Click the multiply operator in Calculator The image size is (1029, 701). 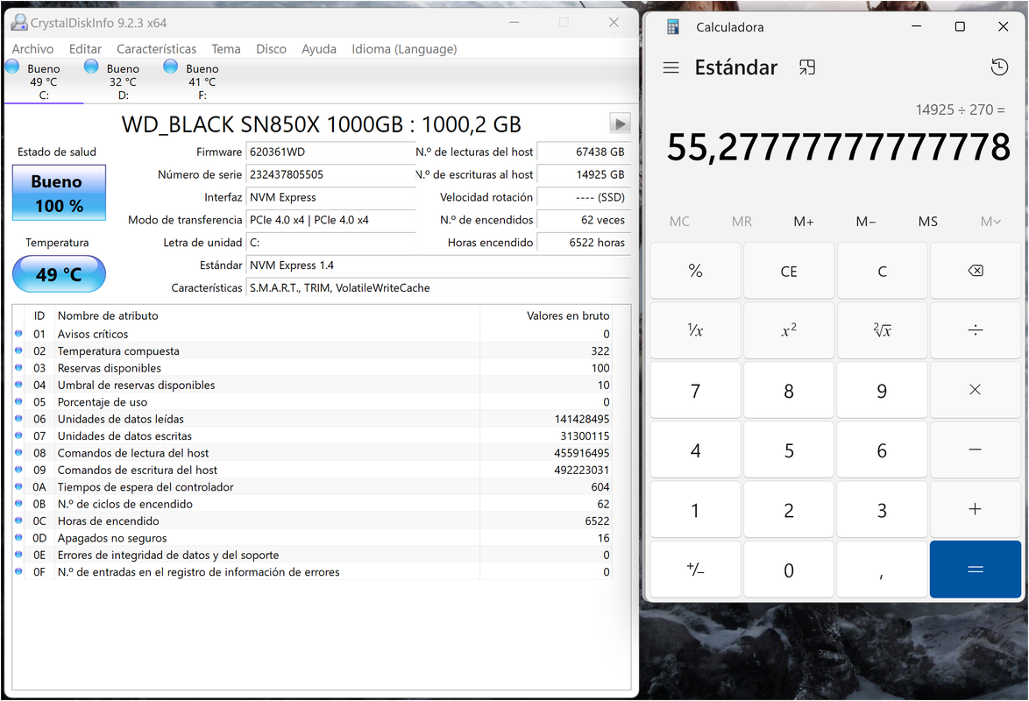[x=976, y=390]
